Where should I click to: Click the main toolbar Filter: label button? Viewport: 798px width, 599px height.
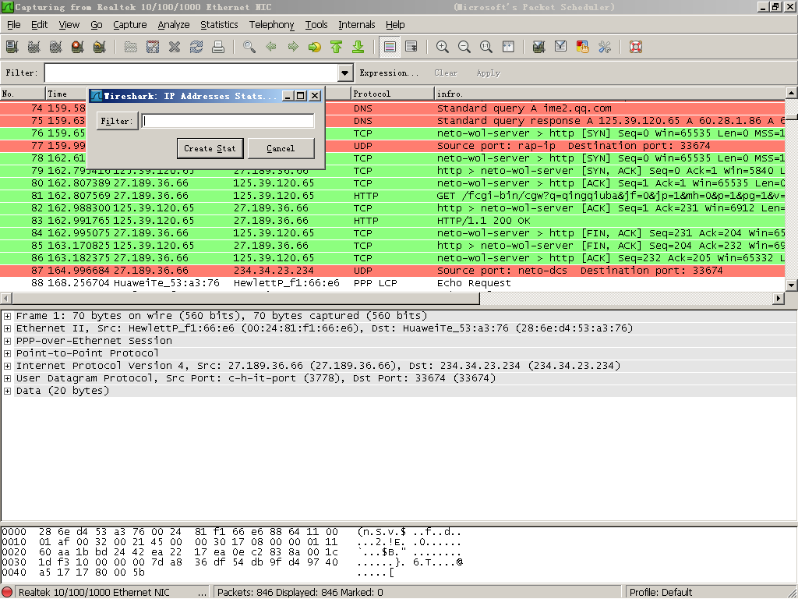coord(22,73)
